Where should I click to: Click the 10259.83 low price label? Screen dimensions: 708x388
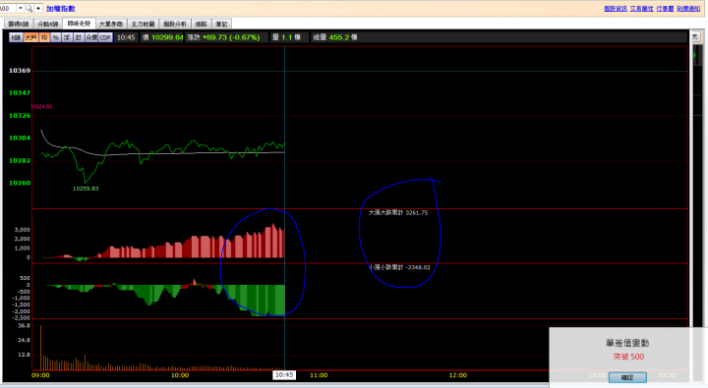[86, 189]
